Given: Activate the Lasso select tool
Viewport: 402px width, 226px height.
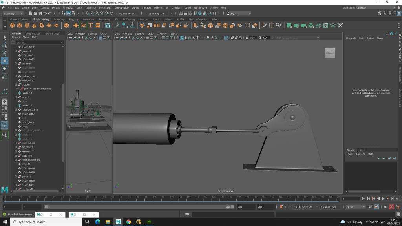Looking at the screenshot, I should [5, 46].
